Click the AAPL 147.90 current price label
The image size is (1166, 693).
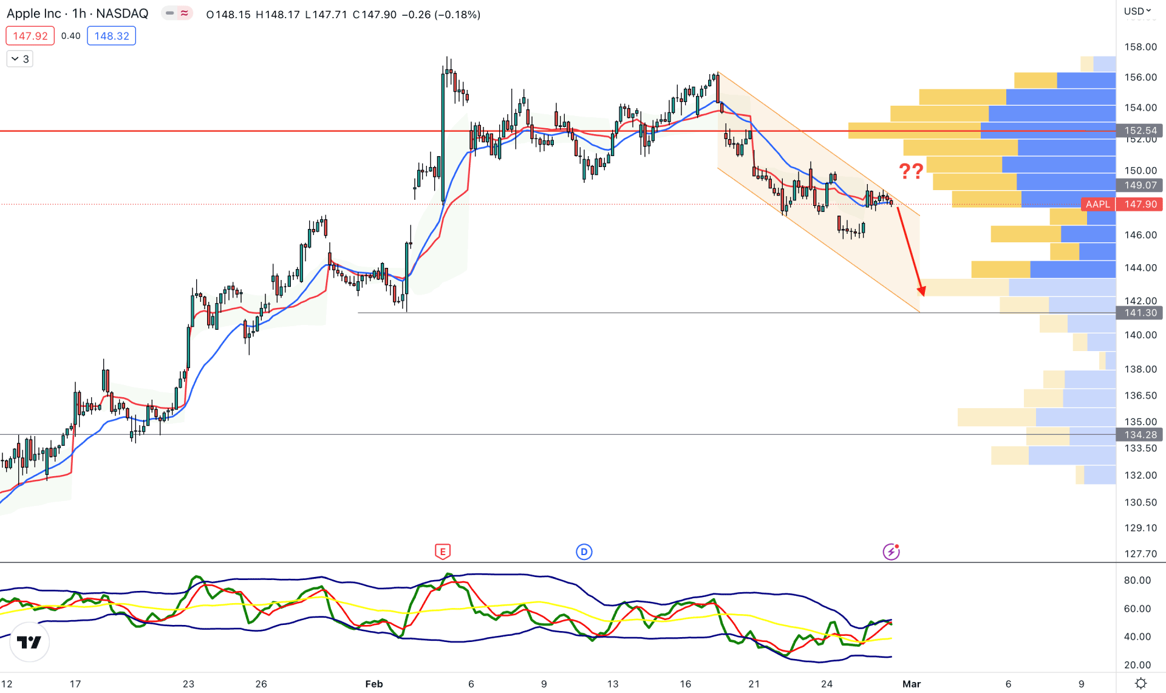tap(1122, 204)
